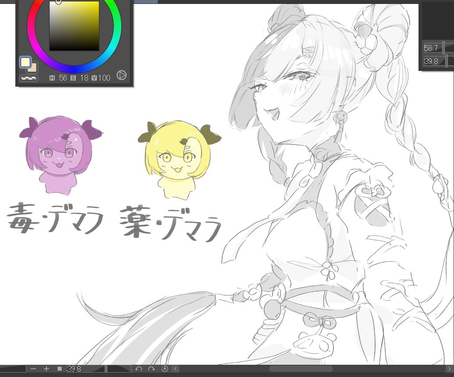Click the hue value 56
This screenshot has height=377, width=454.
point(63,78)
